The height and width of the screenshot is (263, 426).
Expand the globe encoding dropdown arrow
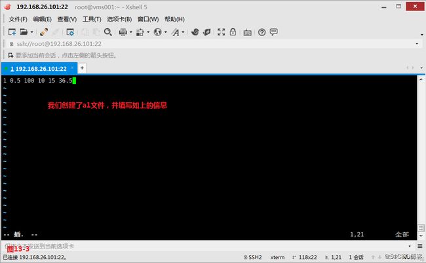point(165,32)
